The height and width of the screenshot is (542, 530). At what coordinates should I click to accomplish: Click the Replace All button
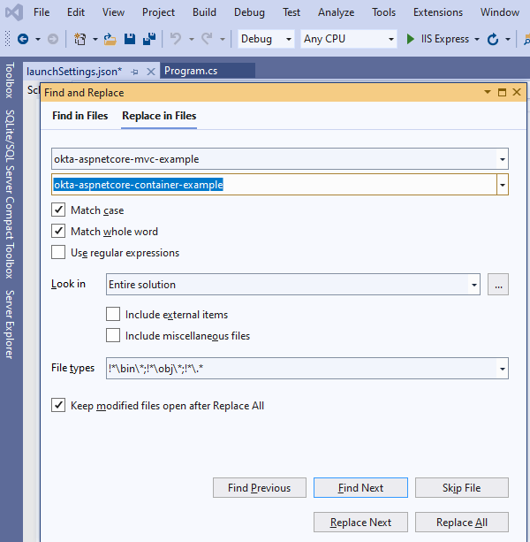[x=461, y=523]
